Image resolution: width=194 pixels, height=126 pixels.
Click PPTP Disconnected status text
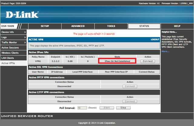click(64, 86)
